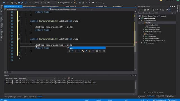
Task: Open the editor zoom level dropdown
Action: 8,72
